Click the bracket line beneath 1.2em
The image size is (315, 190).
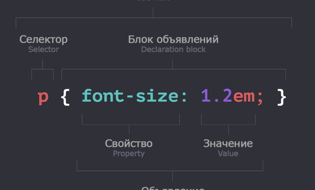(x=228, y=125)
